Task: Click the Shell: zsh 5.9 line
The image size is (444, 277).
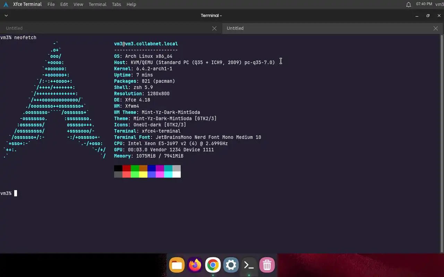Action: click(134, 87)
